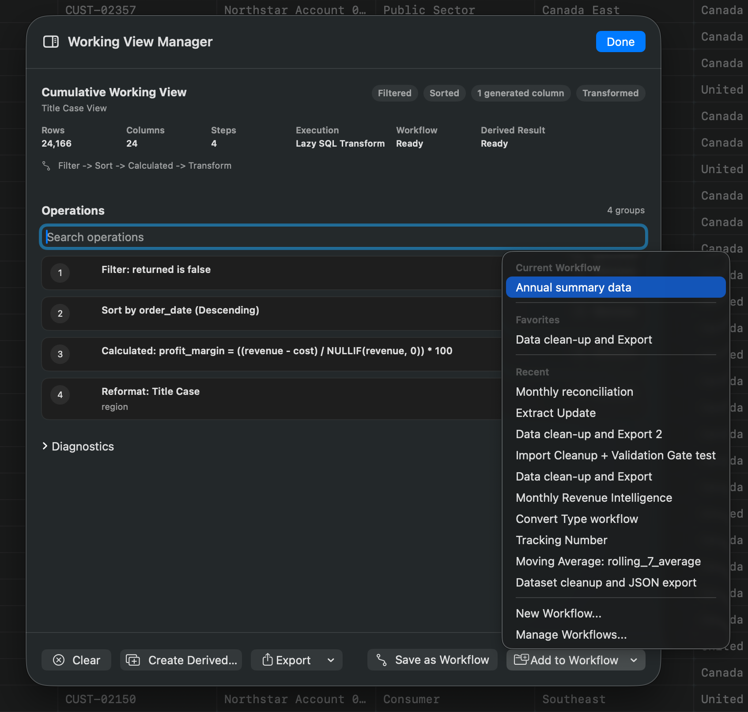
Task: Click Create Derived... button
Action: click(x=181, y=660)
